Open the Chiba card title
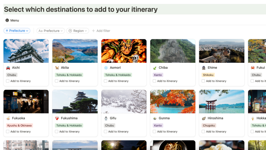This screenshot has width=266, height=150. click(x=163, y=68)
